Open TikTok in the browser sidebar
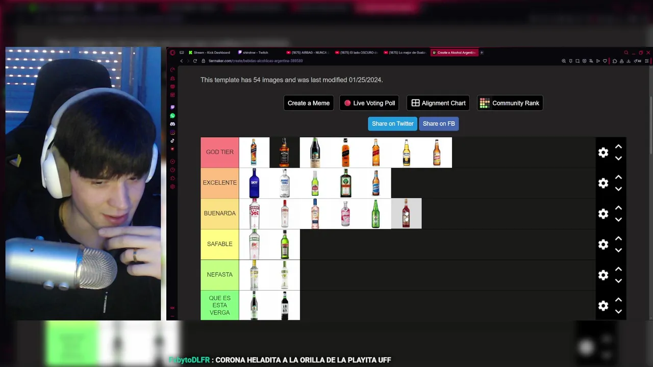 point(172,141)
